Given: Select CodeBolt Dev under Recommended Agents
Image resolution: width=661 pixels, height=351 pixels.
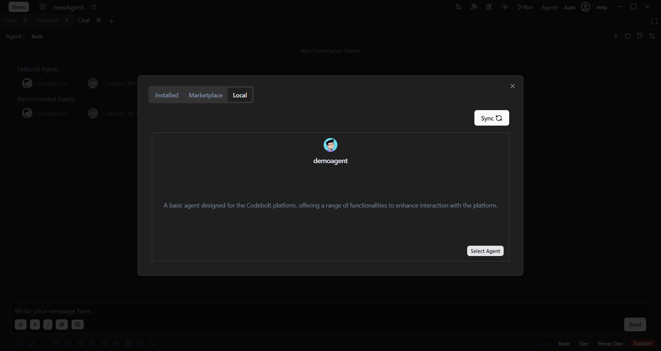Looking at the screenshot, I should 45,113.
